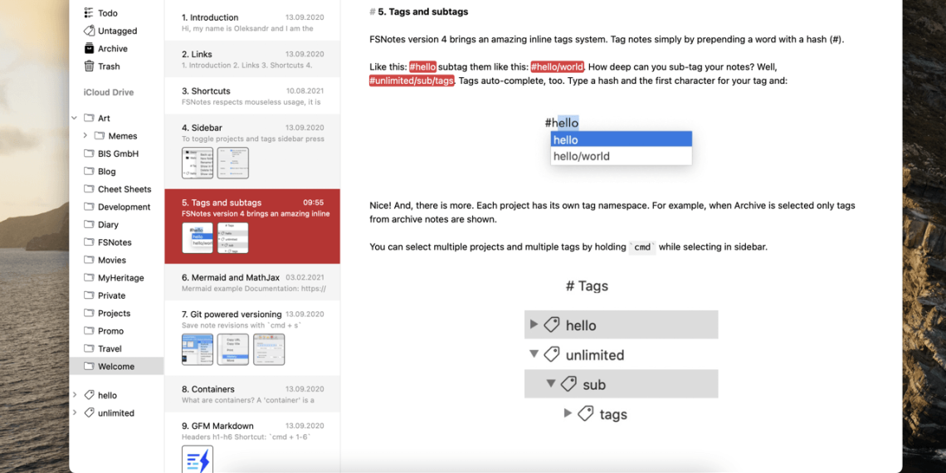Choose hello/world in autocomplete dropdown image
The width and height of the screenshot is (946, 473).
(x=582, y=156)
